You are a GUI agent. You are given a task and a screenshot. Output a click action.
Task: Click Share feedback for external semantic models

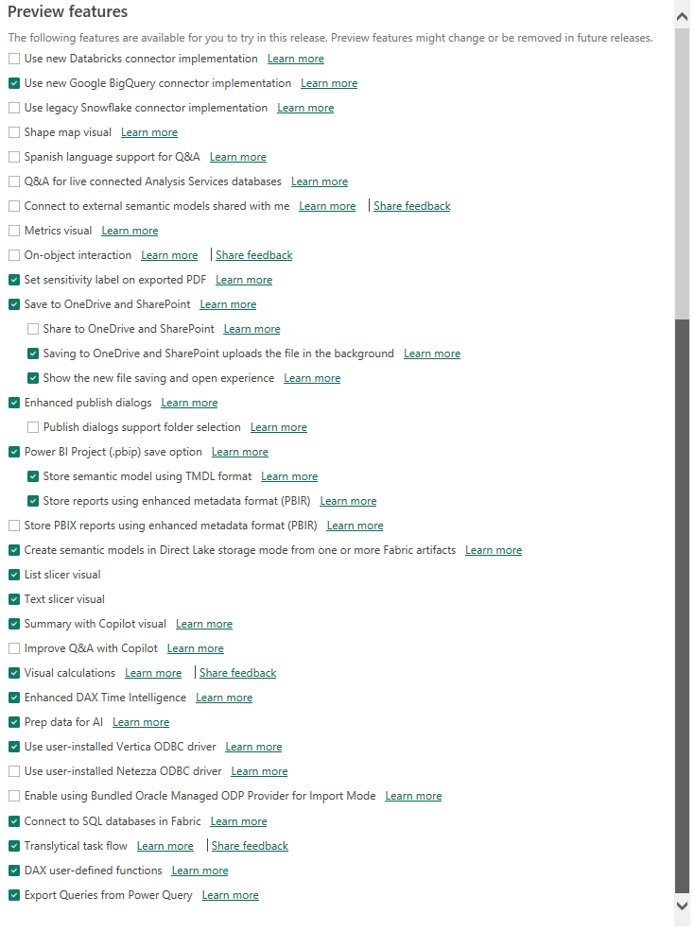pos(411,206)
